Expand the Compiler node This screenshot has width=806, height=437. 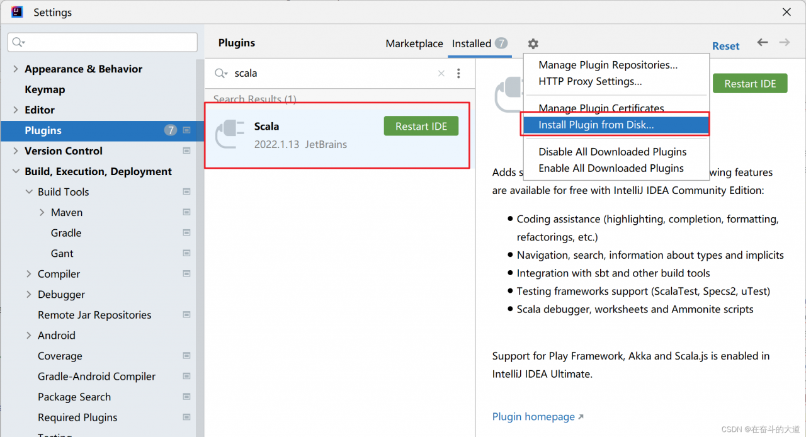point(29,274)
